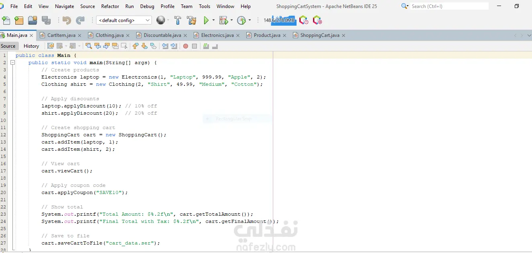The image size is (532, 253).
Task: Click the Debug Project icon
Action: click(x=223, y=20)
